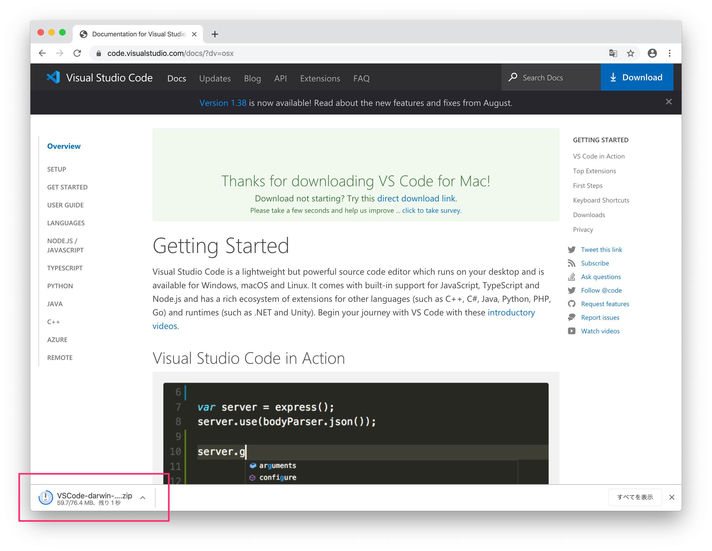Expand the LANGUAGES sidebar section
712x551 pixels.
(x=66, y=223)
